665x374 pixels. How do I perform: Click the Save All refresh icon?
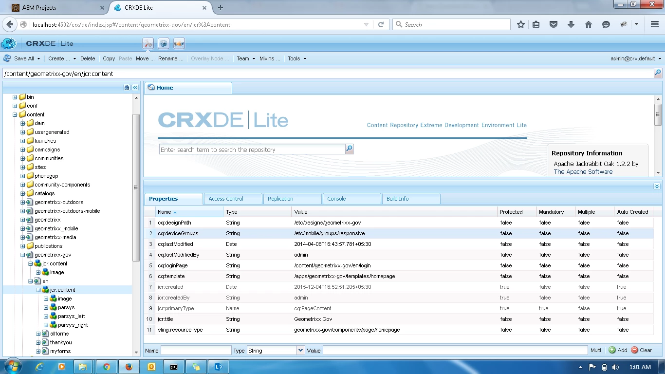(x=7, y=58)
